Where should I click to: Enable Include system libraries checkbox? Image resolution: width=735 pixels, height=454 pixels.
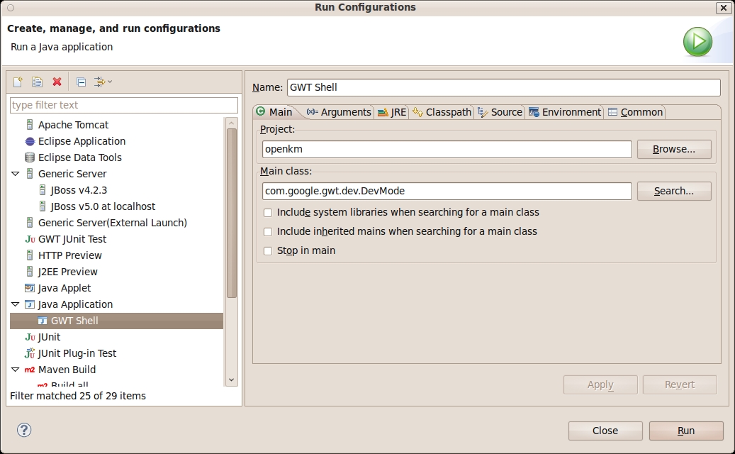[268, 213]
